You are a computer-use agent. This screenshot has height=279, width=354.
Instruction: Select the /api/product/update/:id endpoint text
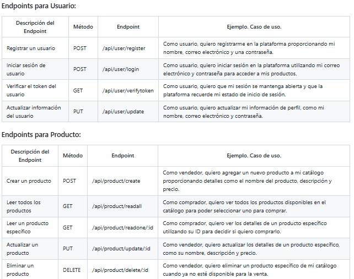click(120, 249)
